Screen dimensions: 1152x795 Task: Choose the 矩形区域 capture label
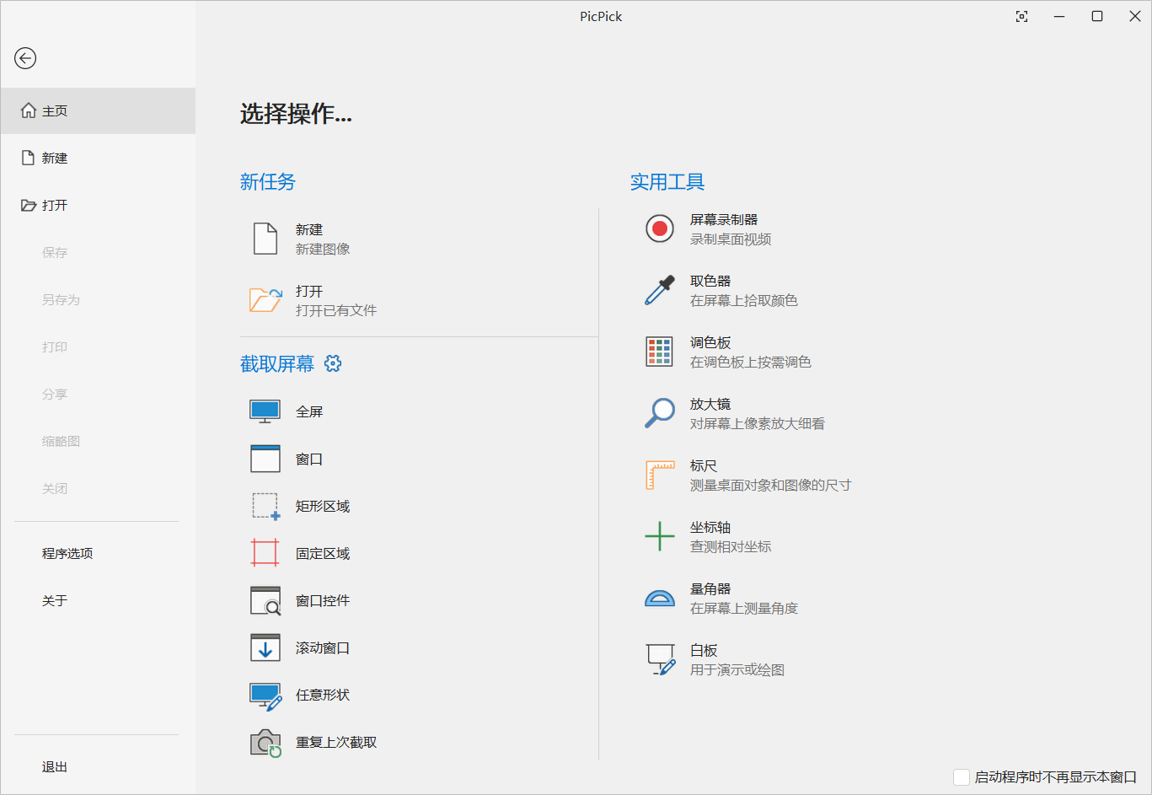[x=323, y=506]
